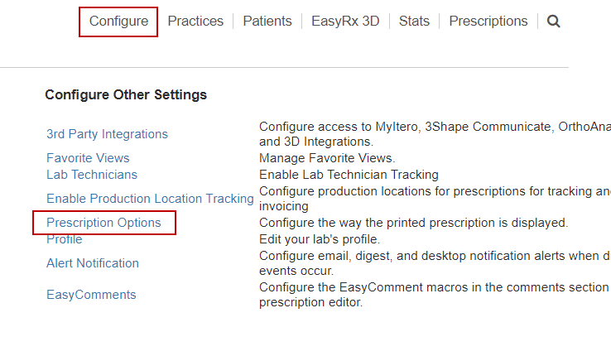Go to the Practices menu

(x=195, y=22)
